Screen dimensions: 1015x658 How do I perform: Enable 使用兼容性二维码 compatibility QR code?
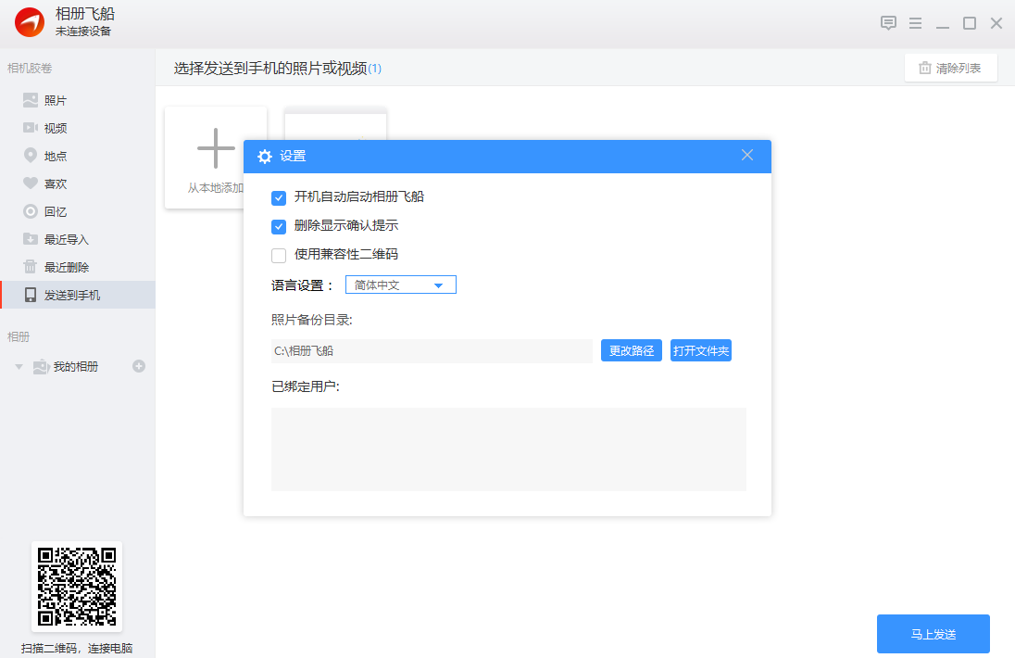point(279,254)
